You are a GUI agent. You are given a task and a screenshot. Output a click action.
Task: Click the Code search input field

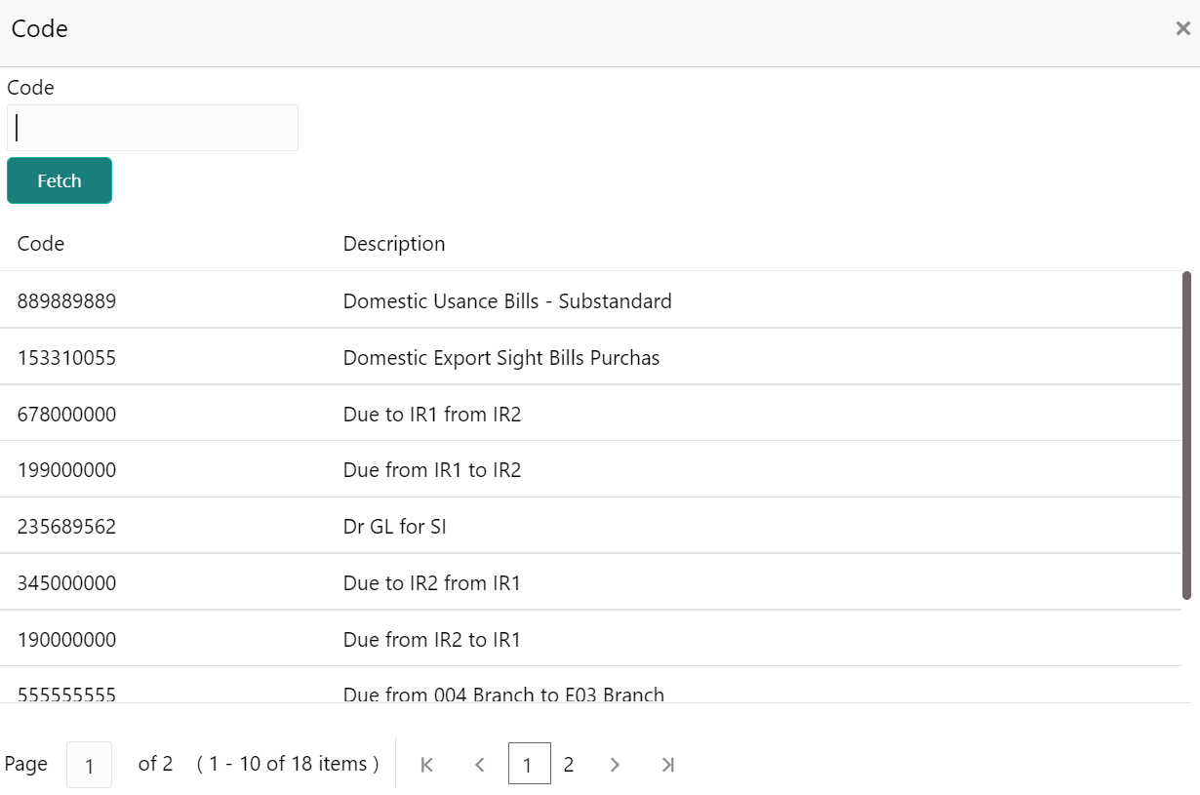(152, 128)
